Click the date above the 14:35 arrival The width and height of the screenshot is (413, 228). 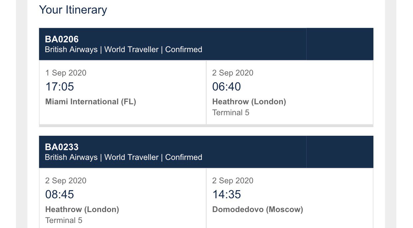click(x=233, y=181)
